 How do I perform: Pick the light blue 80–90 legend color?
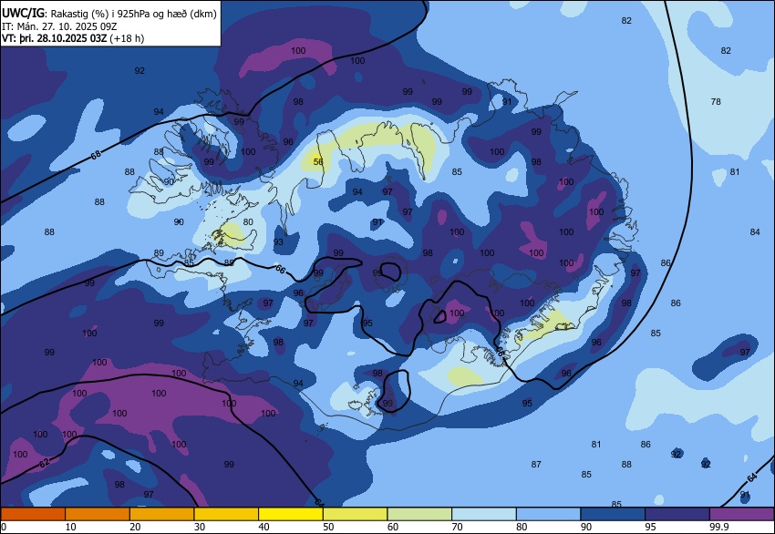click(549, 514)
